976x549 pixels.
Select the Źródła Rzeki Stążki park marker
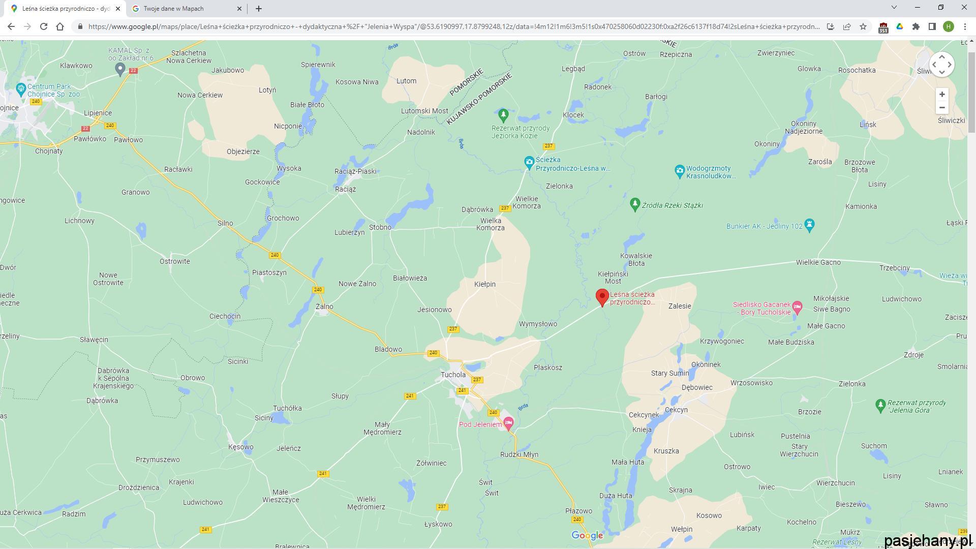click(x=634, y=204)
